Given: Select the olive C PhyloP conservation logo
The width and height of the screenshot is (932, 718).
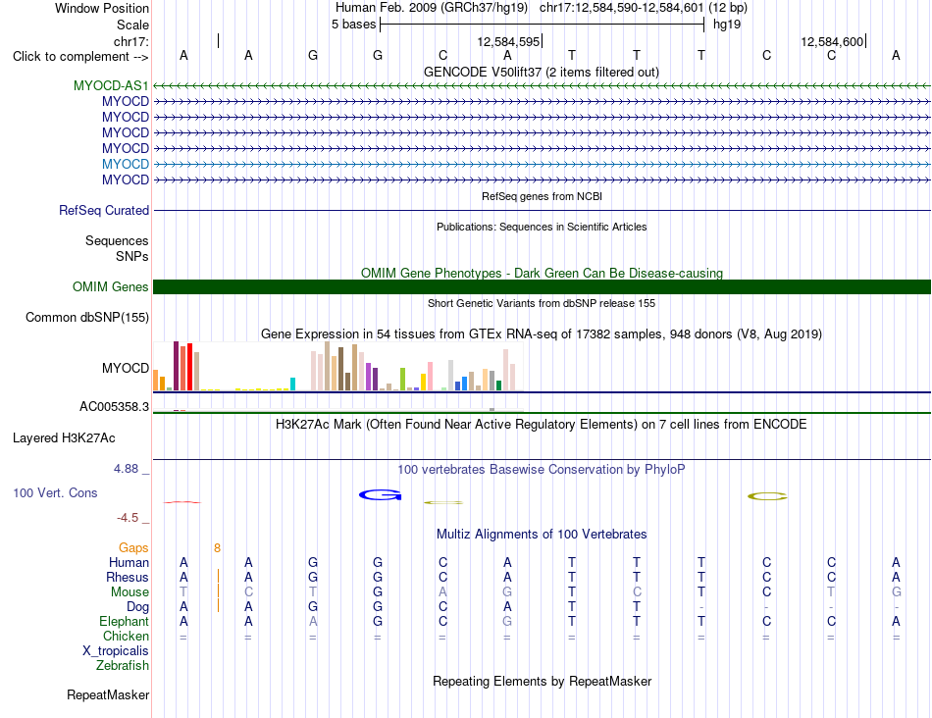Looking at the screenshot, I should point(767,495).
